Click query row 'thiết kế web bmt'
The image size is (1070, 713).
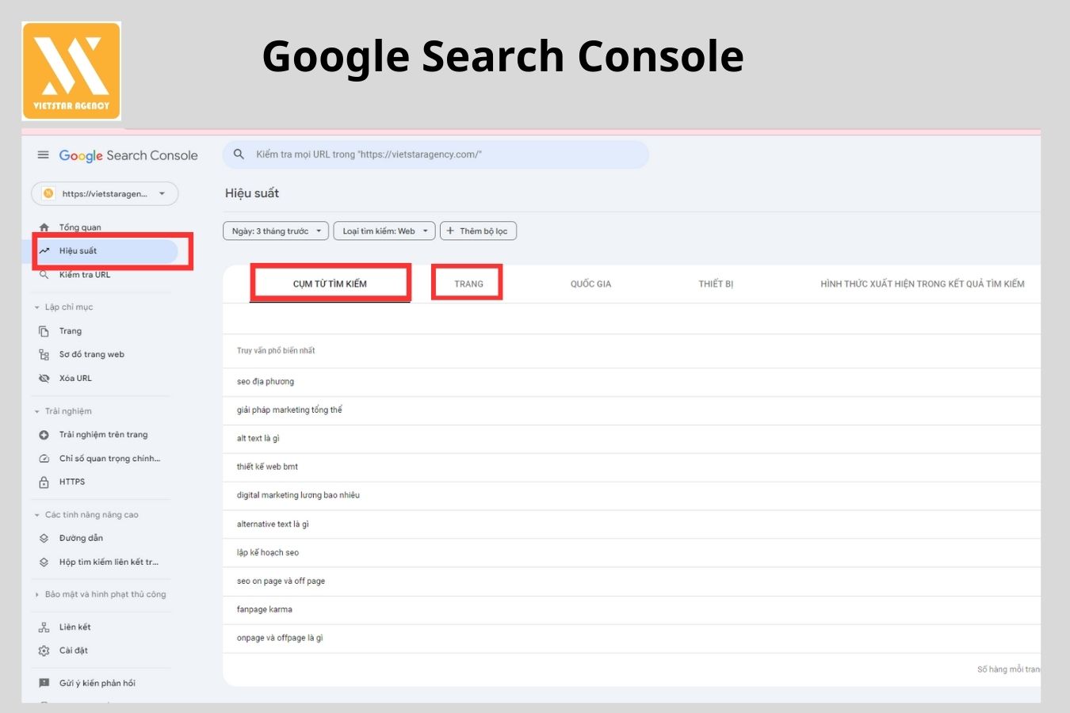(x=632, y=467)
